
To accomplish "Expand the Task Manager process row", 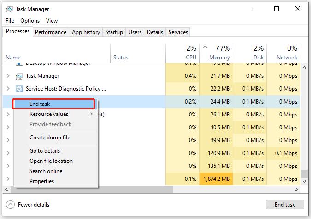I will point(8,76).
